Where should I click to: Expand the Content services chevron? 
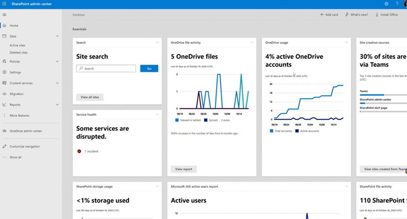pyautogui.click(x=57, y=83)
